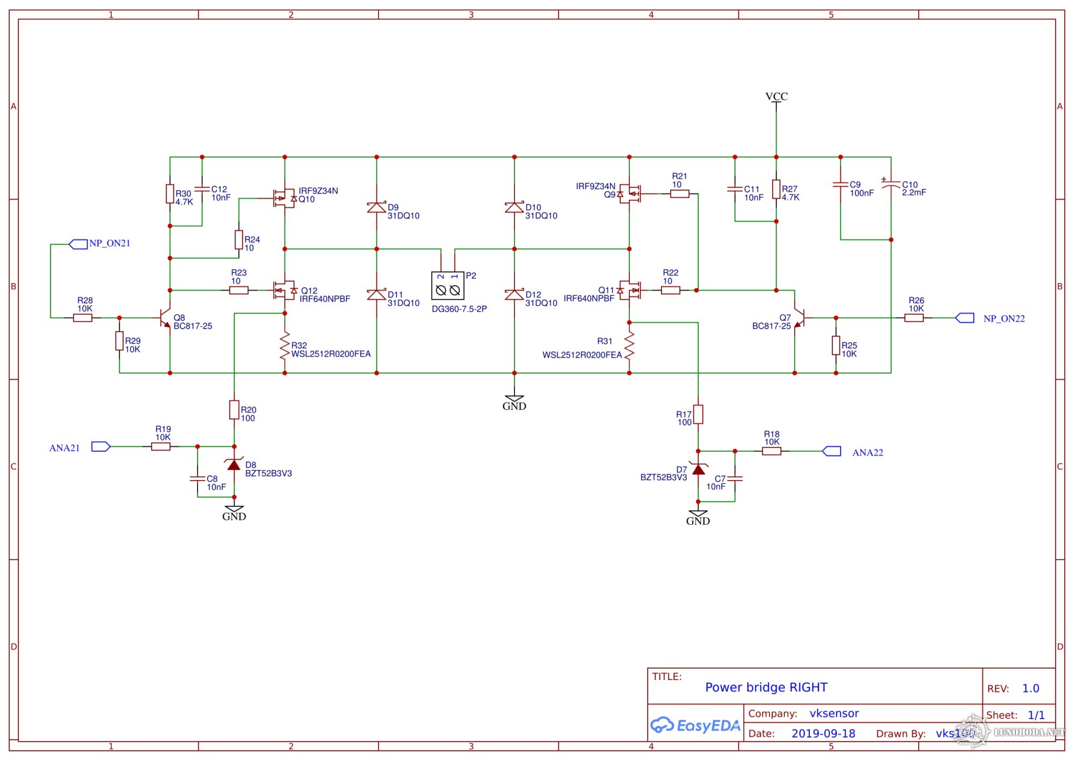Click the ANA22 net port flag
The width and height of the screenshot is (1074, 760).
click(x=832, y=452)
